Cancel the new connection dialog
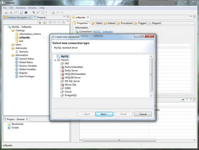Screen dimensions: 199x150 (143, 114)
